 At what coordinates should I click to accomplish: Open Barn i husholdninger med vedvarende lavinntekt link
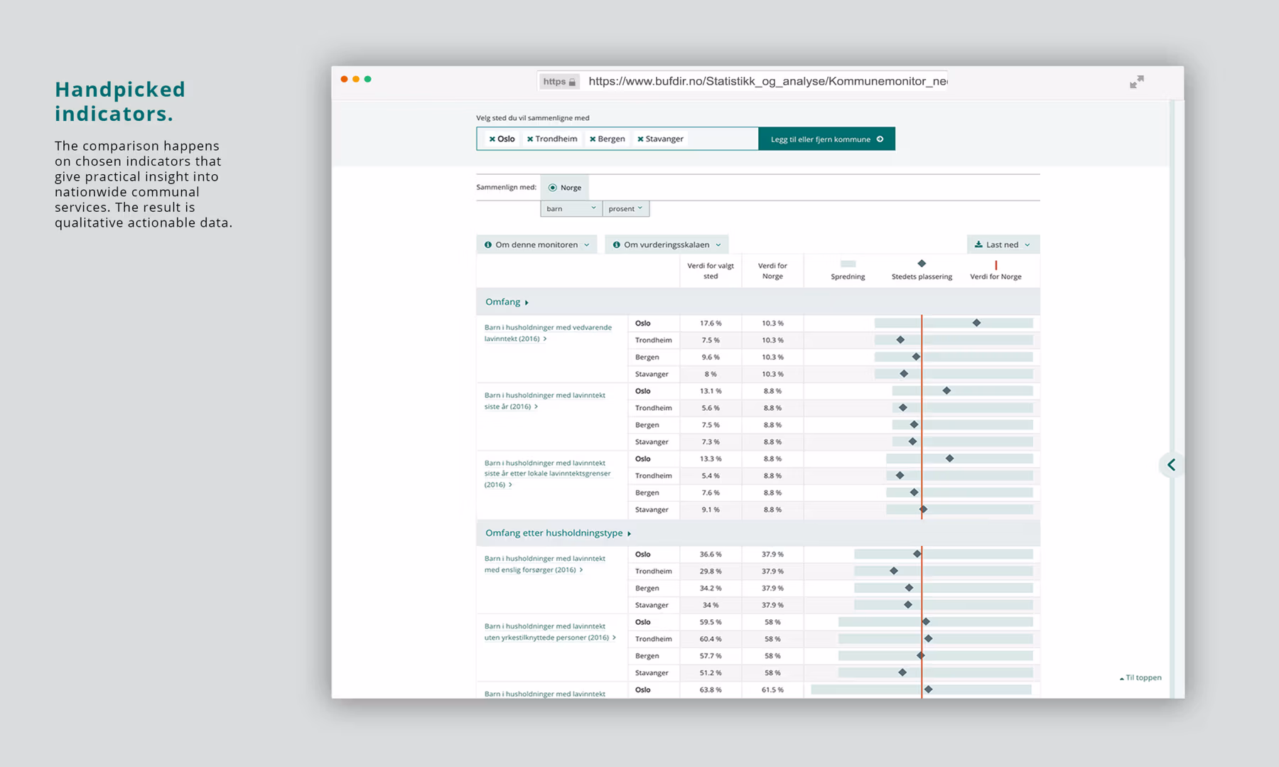(x=548, y=333)
